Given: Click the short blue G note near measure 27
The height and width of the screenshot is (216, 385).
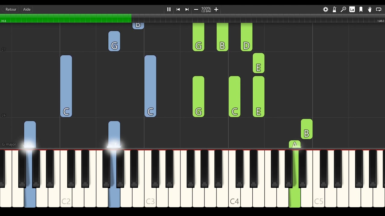Looking at the screenshot, I should click(x=114, y=41).
